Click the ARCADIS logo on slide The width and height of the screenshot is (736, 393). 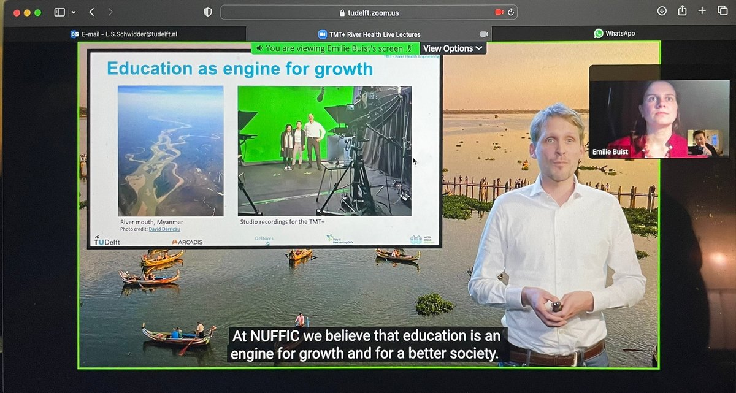(x=187, y=242)
